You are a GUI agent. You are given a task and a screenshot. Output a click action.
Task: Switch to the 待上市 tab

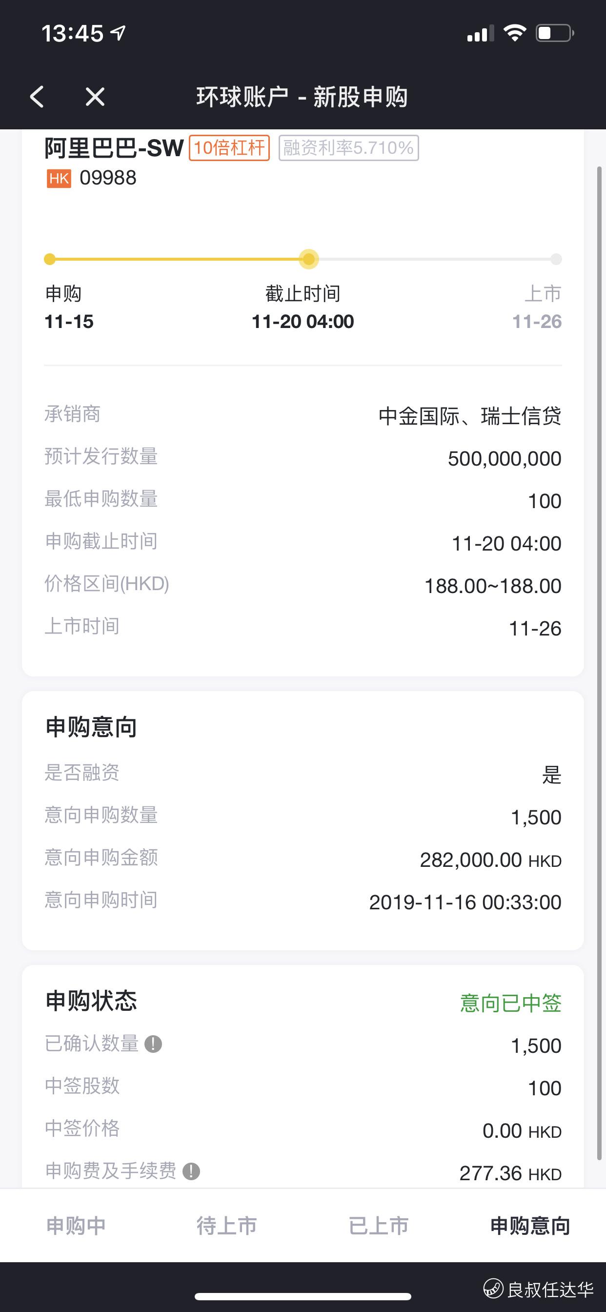pos(227,1226)
